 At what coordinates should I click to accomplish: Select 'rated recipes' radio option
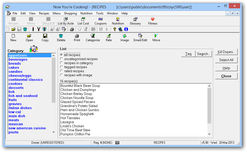click(61, 71)
